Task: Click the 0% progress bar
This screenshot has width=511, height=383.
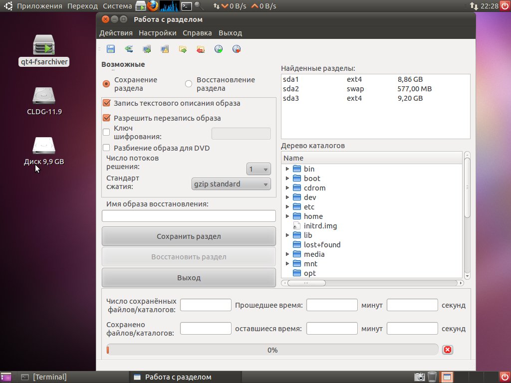Action: click(x=272, y=350)
